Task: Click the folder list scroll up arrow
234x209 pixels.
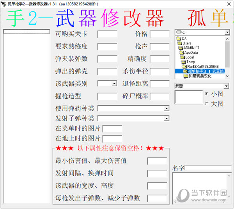Action: (x=227, y=39)
